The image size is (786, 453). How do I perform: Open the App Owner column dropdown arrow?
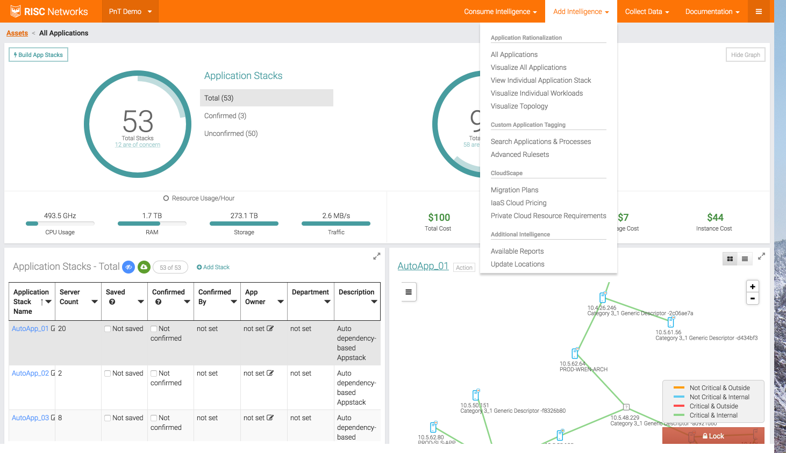tap(281, 302)
